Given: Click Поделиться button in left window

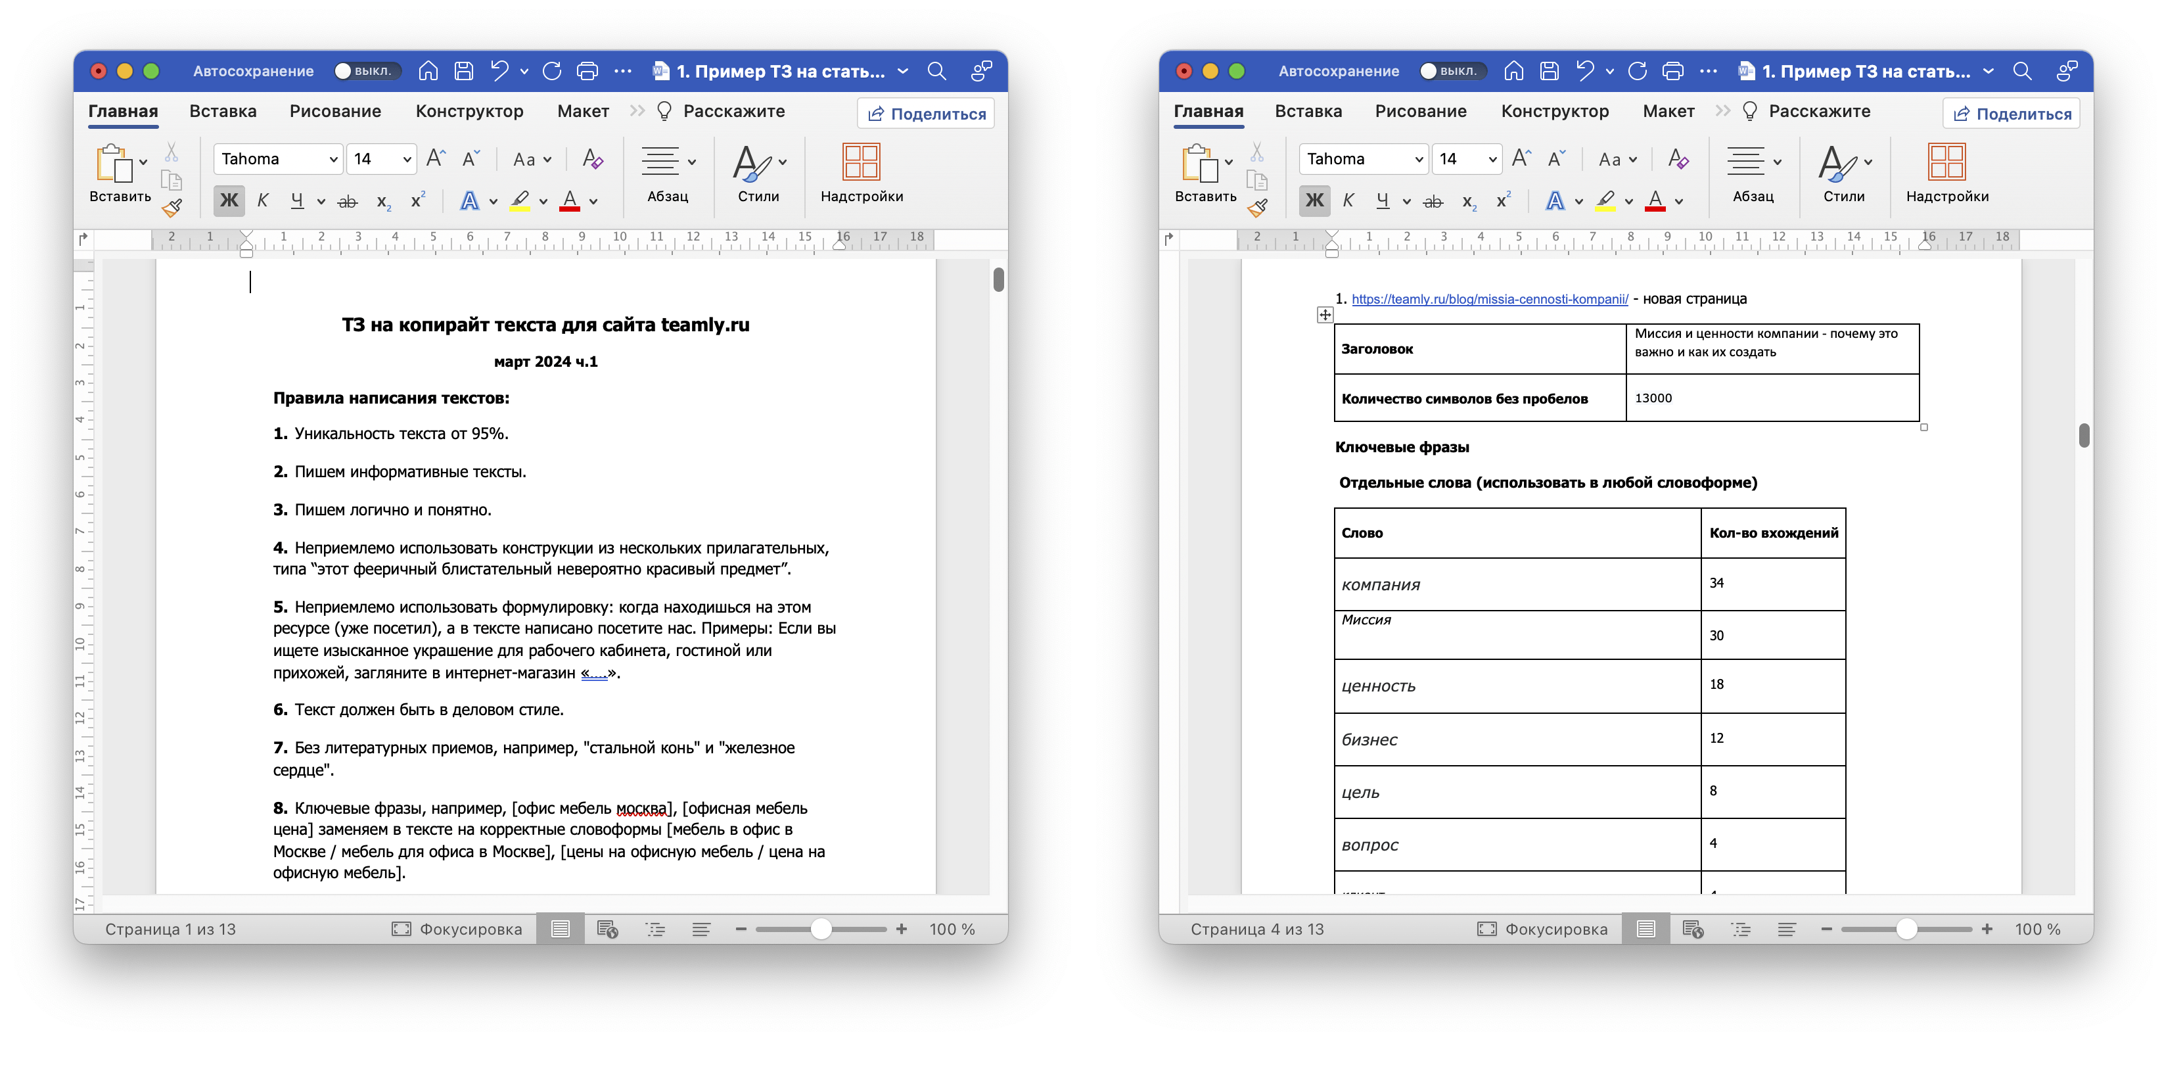Looking at the screenshot, I should coord(926,113).
